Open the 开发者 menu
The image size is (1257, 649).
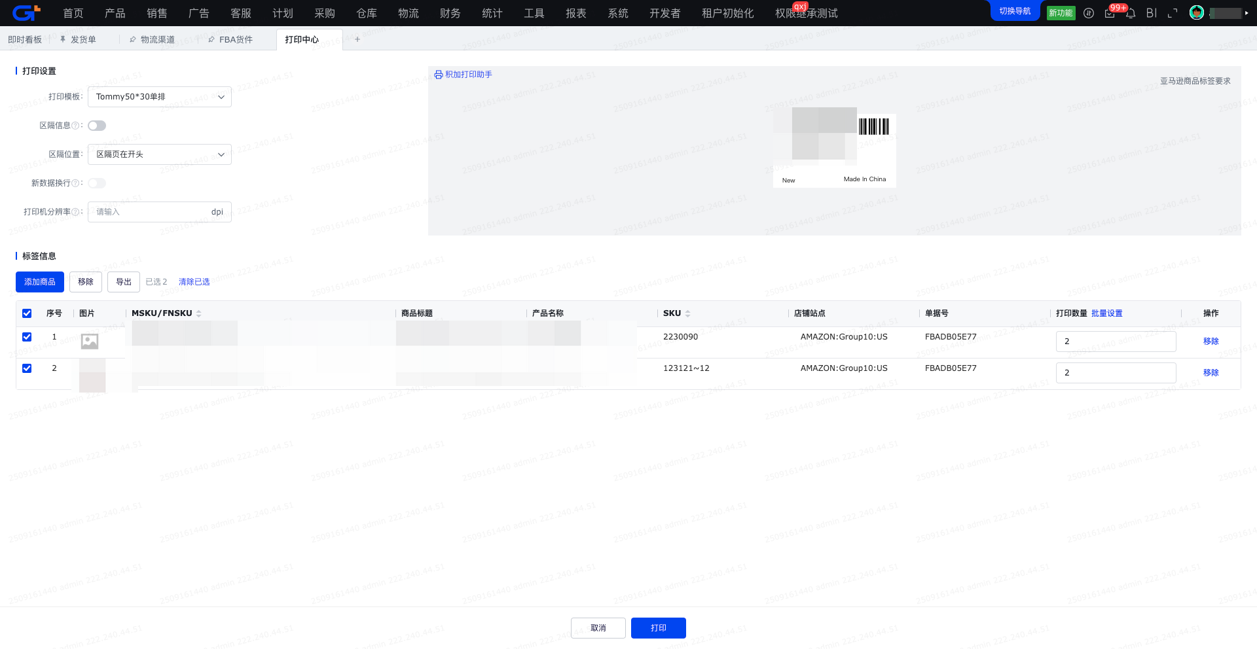[665, 13]
